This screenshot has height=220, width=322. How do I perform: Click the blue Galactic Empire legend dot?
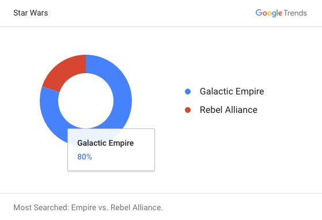click(x=188, y=92)
